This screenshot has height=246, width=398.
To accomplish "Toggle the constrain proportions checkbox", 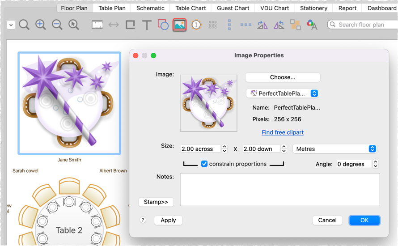I will point(204,164).
